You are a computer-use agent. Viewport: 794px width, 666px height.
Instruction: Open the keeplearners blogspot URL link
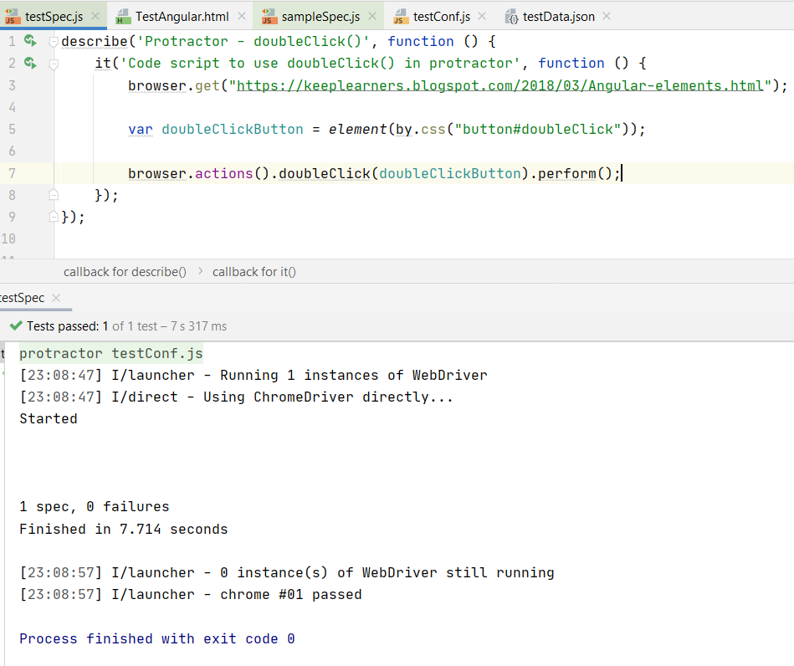click(499, 85)
